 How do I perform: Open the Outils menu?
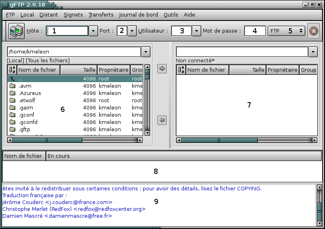[171, 14]
